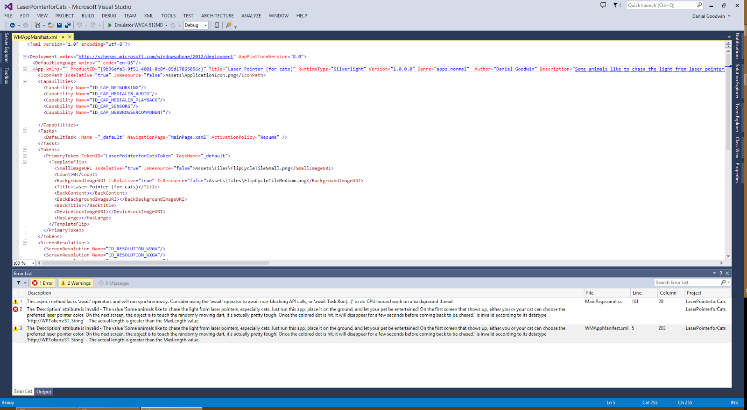This screenshot has height=410, width=747.
Task: Select the MainPage.xaml.cs warning row
Action: (x=372, y=302)
